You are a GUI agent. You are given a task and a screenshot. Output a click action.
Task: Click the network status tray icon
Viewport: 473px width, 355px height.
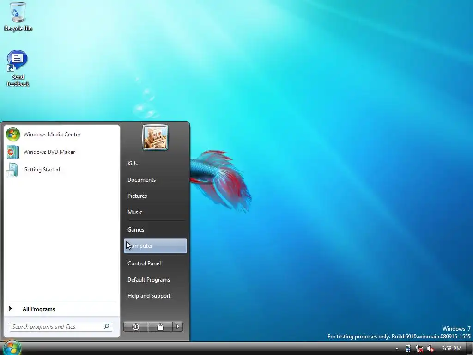[419, 349]
